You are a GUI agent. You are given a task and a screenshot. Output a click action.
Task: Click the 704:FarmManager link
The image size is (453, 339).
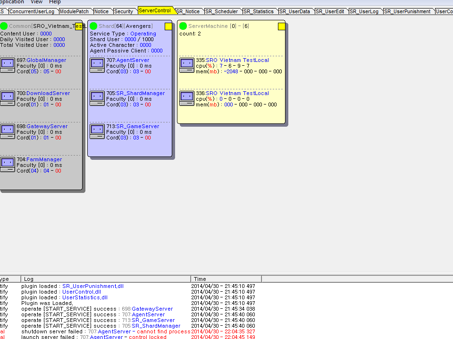[x=39, y=159]
